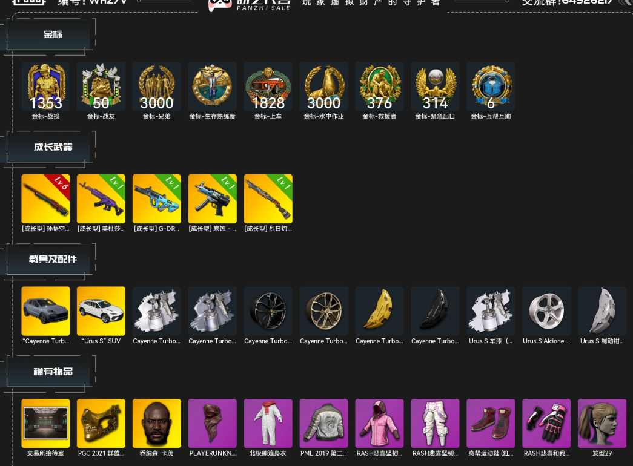Image resolution: width=633 pixels, height=466 pixels.
Task: Open the [成长型] G-DR blue weapon skin
Action: [x=157, y=199]
